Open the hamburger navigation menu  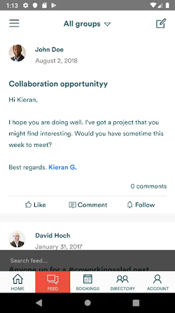coord(14,23)
